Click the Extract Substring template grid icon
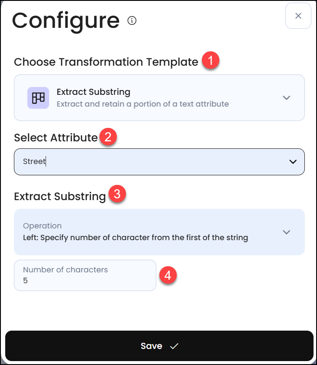This screenshot has height=365, width=317. (x=38, y=97)
